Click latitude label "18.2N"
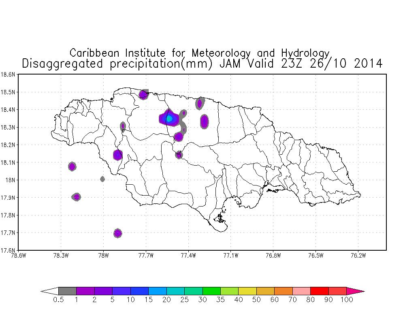 pos(8,145)
